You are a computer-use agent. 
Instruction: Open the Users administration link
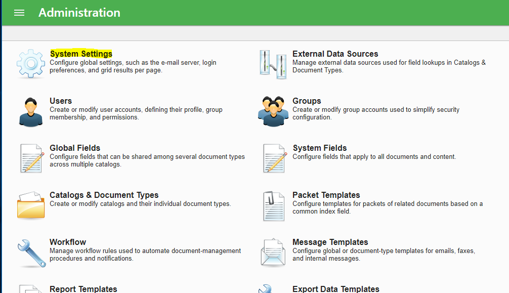(x=61, y=101)
